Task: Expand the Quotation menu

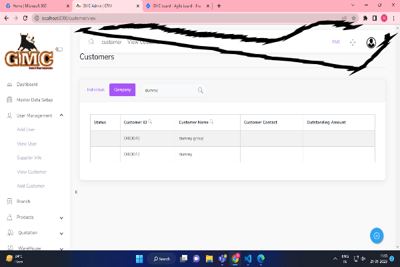Action: coord(61,233)
